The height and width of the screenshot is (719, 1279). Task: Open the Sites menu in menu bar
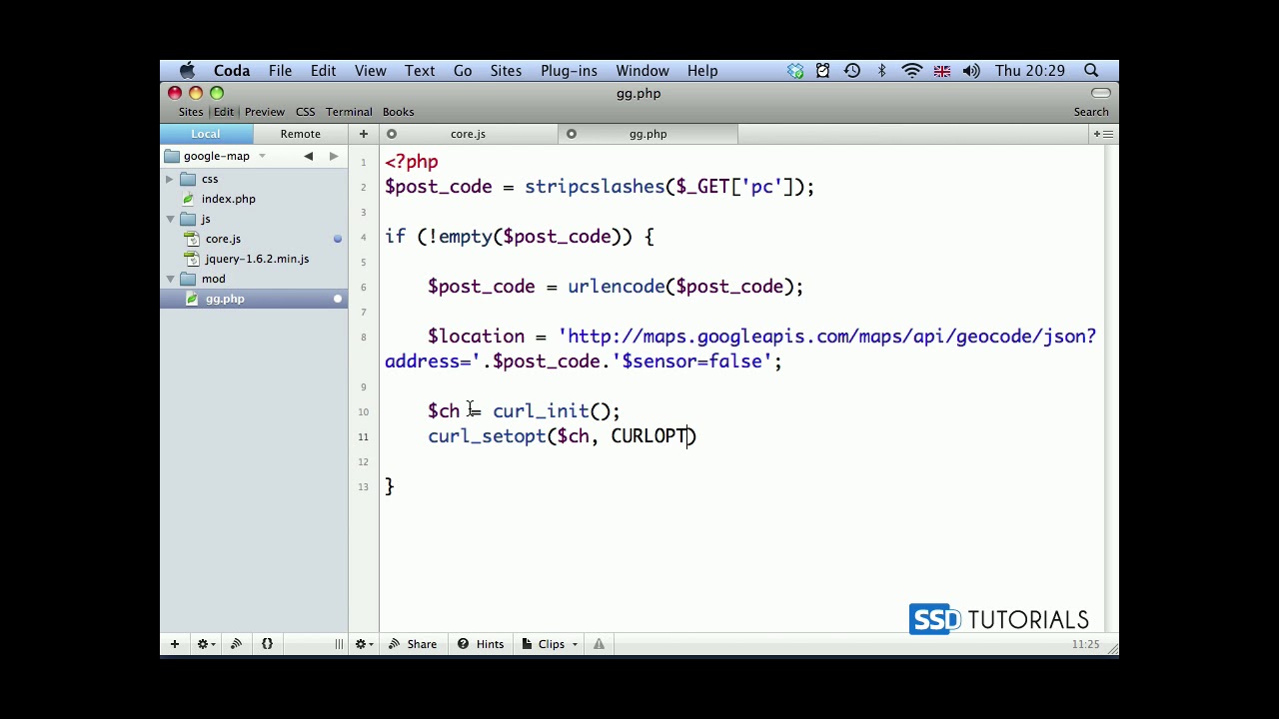506,71
